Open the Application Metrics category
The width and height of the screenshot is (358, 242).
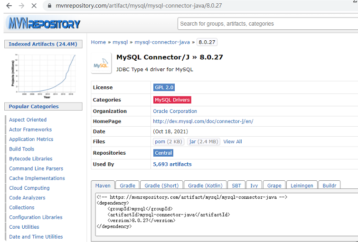tap(31, 139)
